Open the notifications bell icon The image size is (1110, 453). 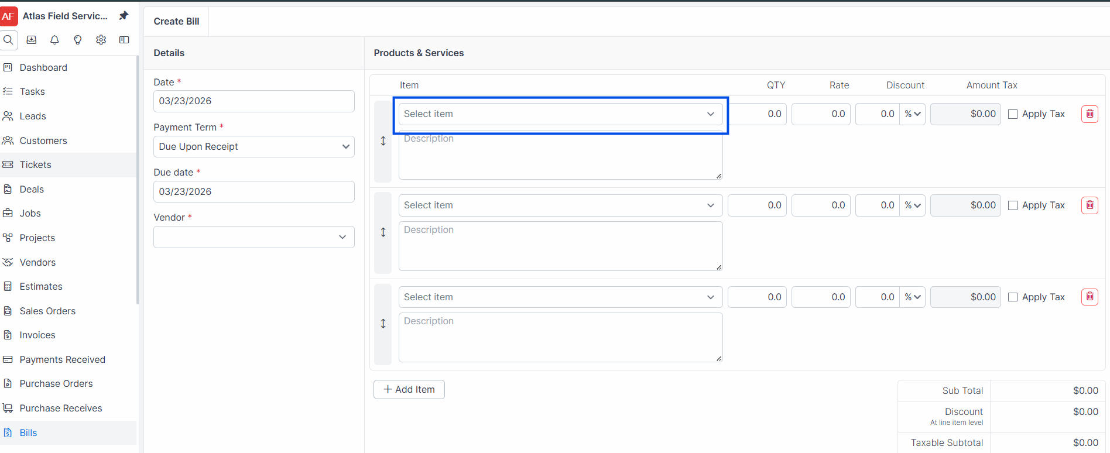[x=54, y=40]
